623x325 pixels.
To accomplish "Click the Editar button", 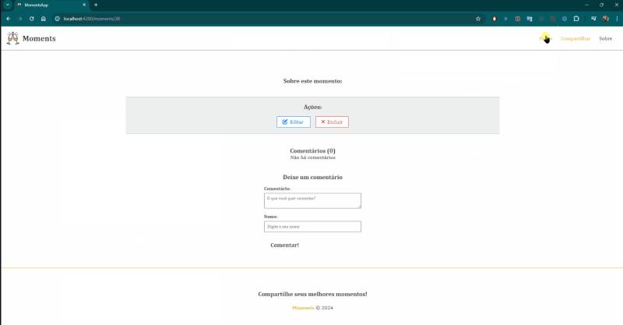I will tap(294, 122).
